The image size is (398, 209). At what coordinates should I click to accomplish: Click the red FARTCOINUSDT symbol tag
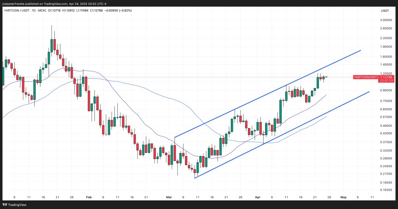(365, 77)
